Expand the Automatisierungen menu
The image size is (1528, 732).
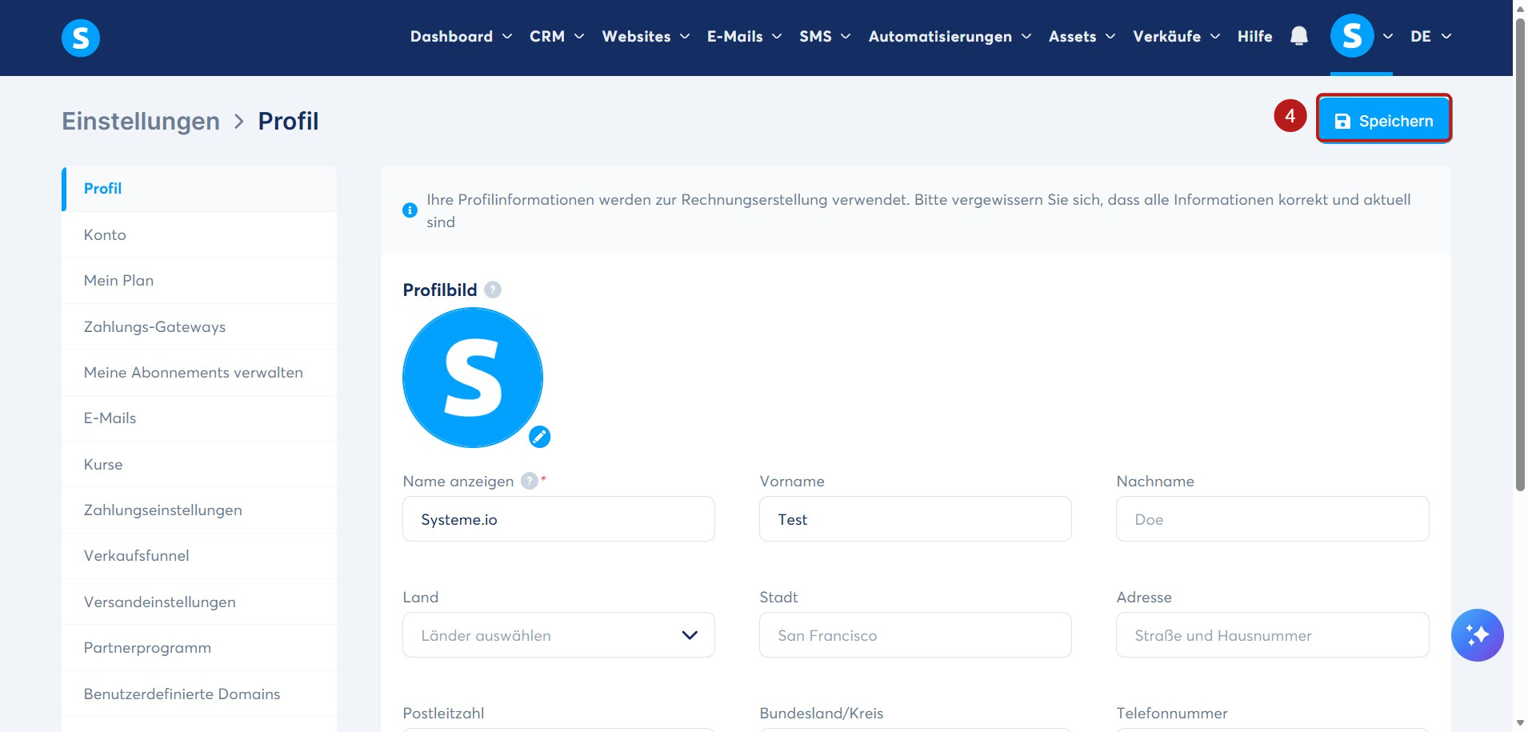[x=950, y=36]
